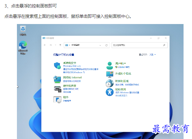The width and height of the screenshot is (192, 139).
Task: Click the 用户帐户 person icon
Action: [x=110, y=65]
